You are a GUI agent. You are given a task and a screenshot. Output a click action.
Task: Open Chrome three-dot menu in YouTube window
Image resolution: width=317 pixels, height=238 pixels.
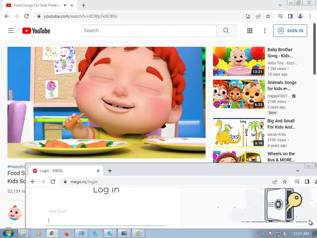(x=310, y=16)
